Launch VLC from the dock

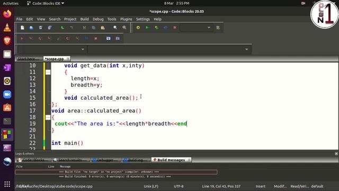(7, 27)
